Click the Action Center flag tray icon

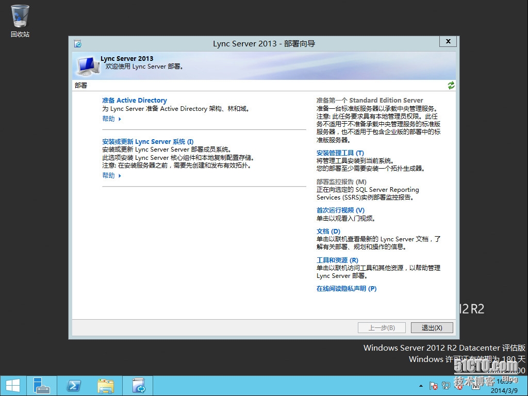point(433,386)
